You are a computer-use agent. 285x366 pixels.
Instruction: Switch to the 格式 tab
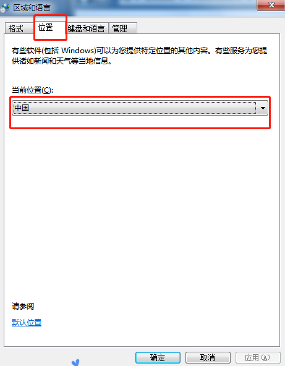click(x=16, y=28)
